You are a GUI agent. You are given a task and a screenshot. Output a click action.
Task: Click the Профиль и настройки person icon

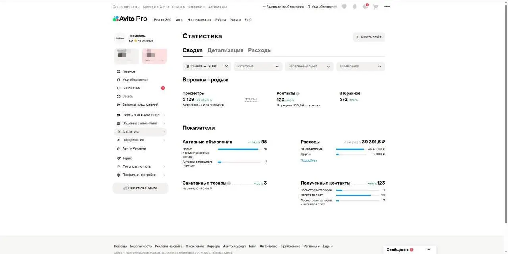[x=119, y=175]
